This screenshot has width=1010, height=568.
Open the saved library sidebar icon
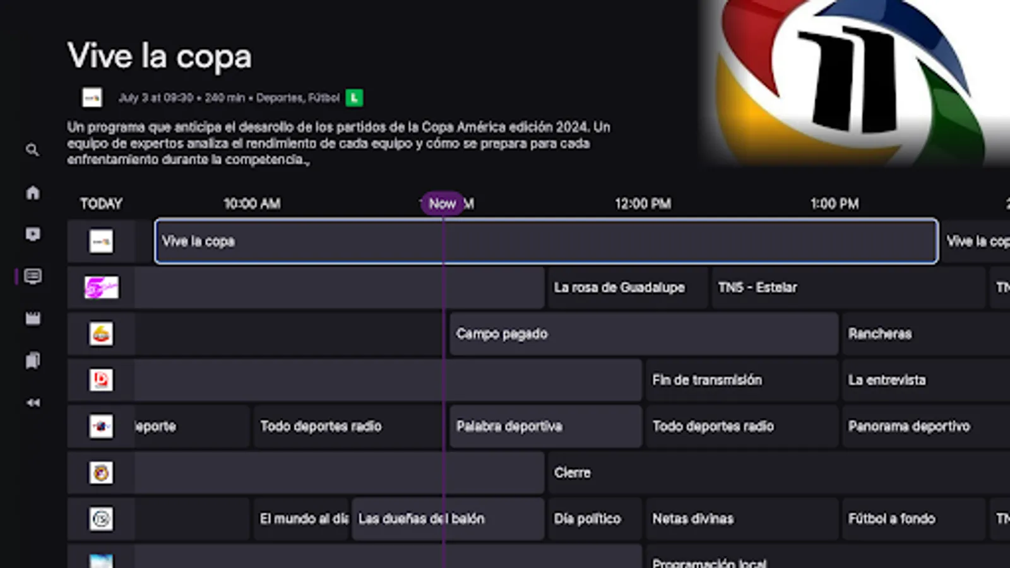[33, 362]
